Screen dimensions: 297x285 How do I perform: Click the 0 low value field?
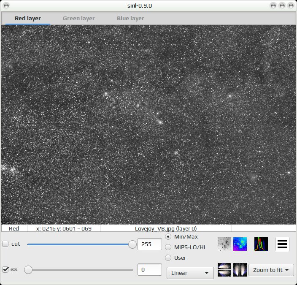click(150, 269)
